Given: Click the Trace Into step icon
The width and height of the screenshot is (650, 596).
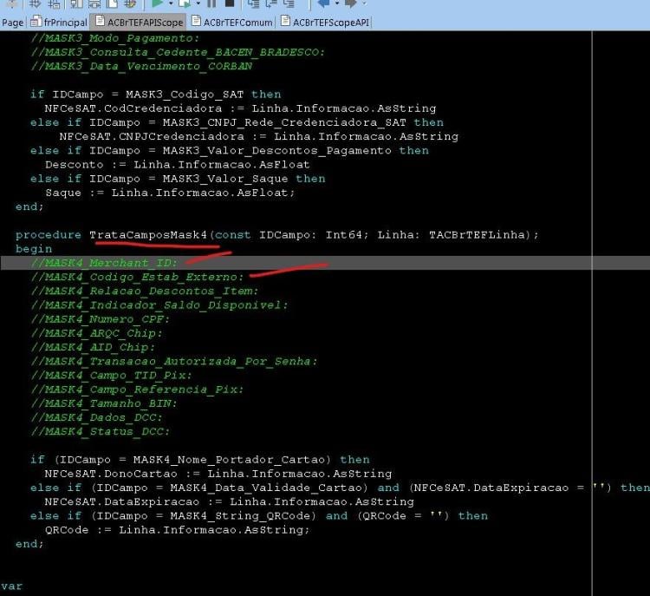Looking at the screenshot, I should click(x=253, y=3).
